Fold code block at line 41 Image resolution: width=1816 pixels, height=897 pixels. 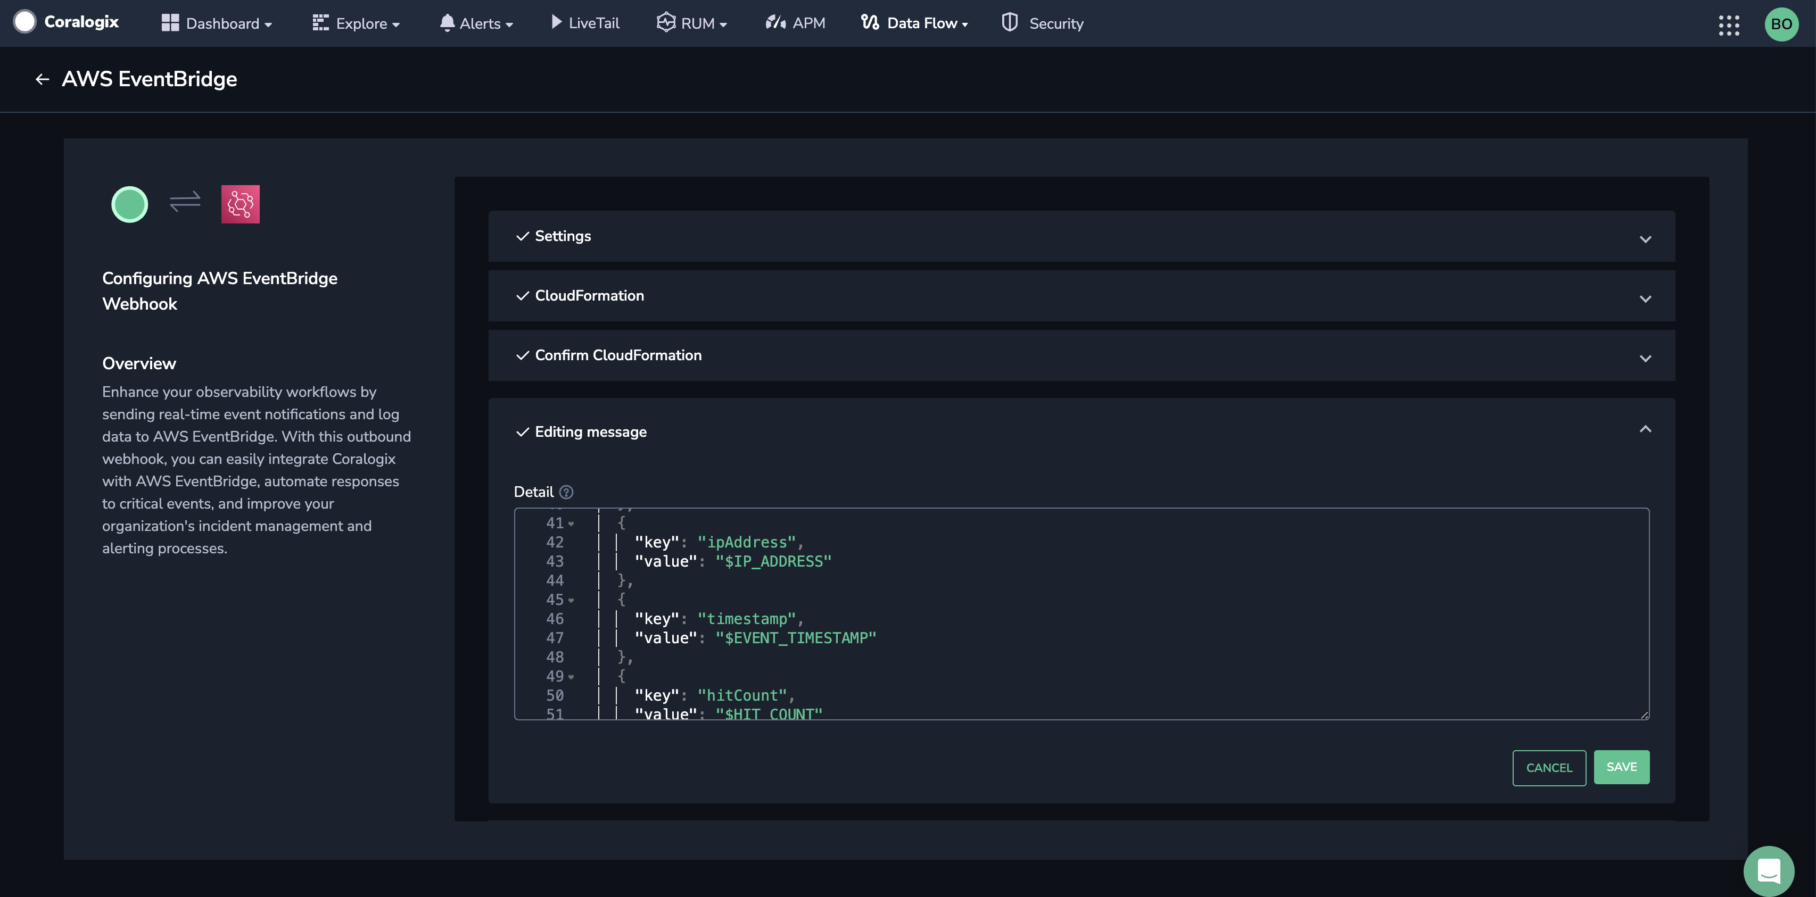(x=571, y=524)
